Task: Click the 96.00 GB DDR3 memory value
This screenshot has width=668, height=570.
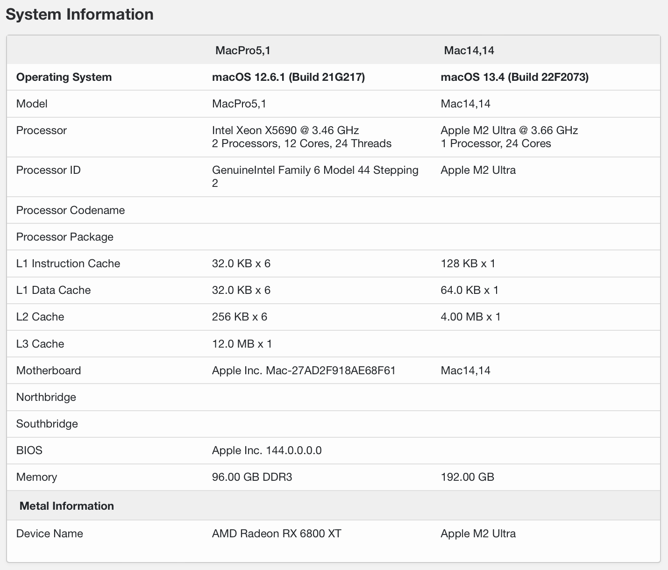Action: point(252,477)
